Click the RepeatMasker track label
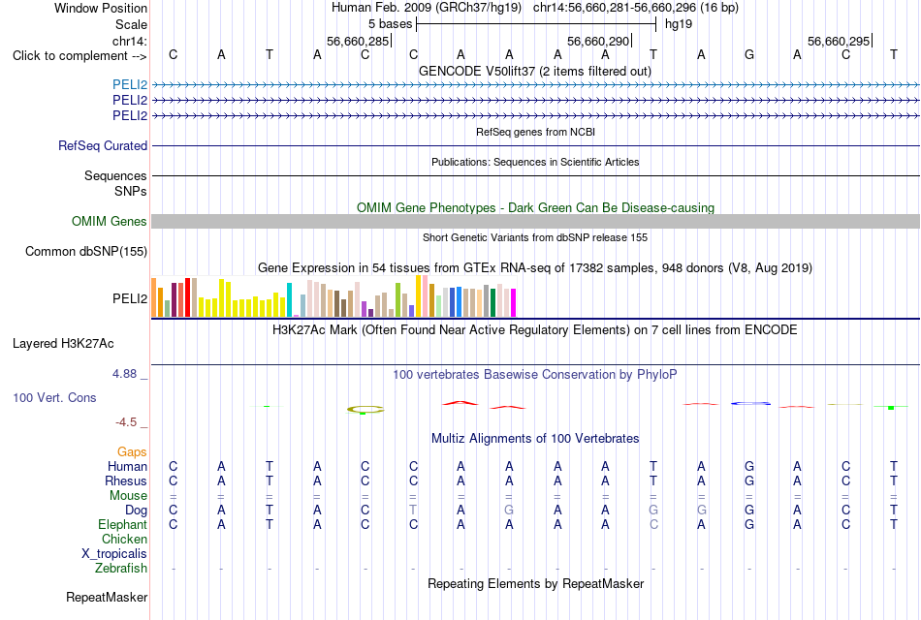 tap(107, 597)
